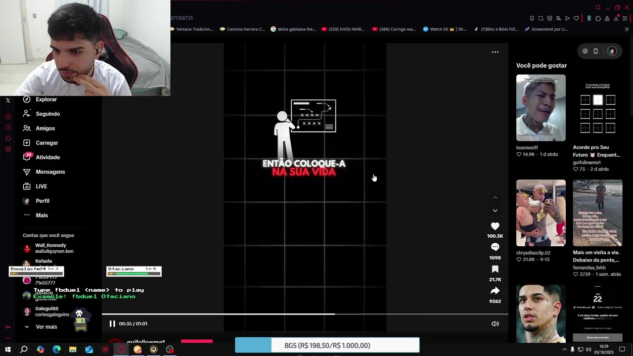Open the '(386) Coringa rea...' bookmark
The height and width of the screenshot is (356, 633).
[x=394, y=29]
